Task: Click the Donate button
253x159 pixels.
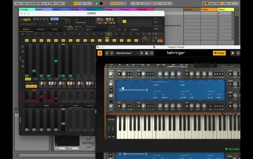Action: click(219, 53)
